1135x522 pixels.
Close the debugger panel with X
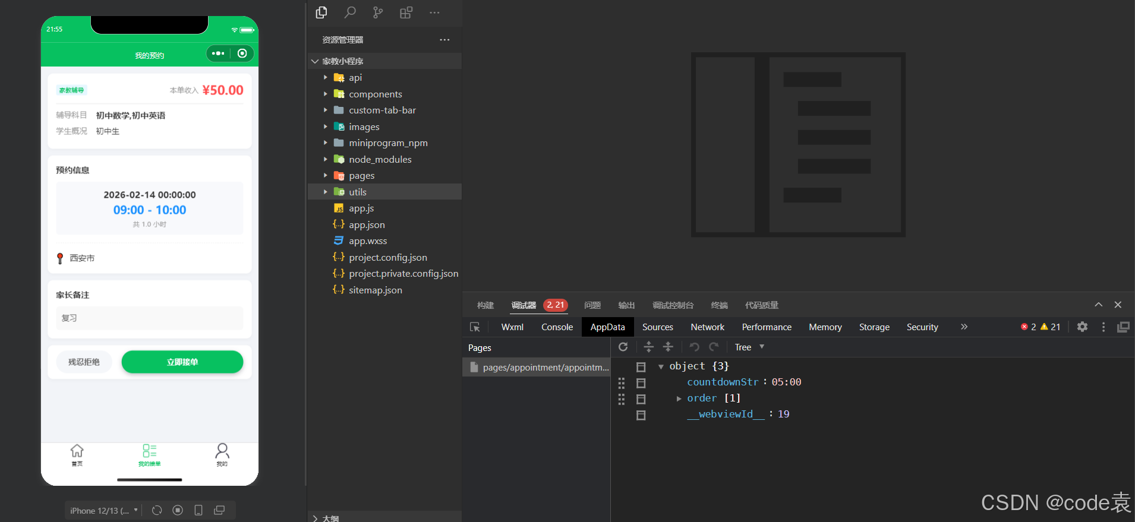point(1118,305)
